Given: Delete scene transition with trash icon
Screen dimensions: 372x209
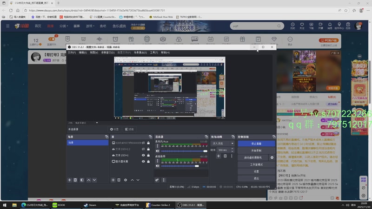Looking at the screenshot, I should click(225, 156).
